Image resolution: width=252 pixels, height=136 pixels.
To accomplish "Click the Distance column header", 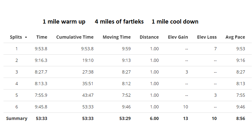I will pyautogui.click(x=149, y=37).
